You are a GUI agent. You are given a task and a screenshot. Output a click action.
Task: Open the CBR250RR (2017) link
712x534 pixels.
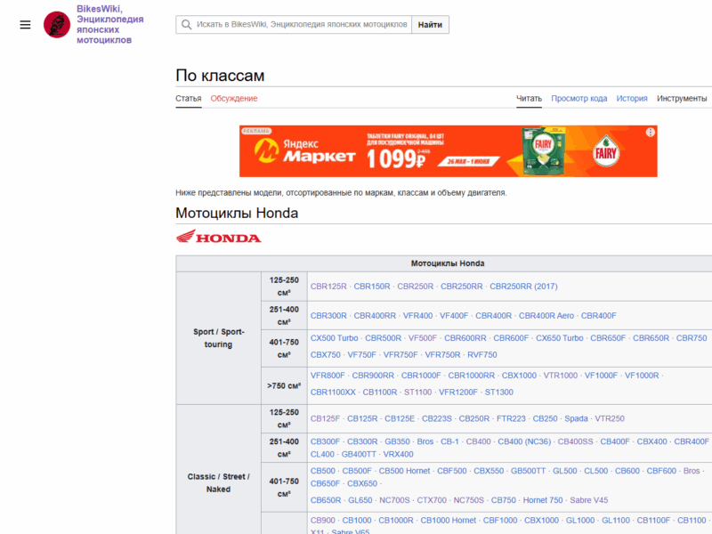pyautogui.click(x=523, y=287)
